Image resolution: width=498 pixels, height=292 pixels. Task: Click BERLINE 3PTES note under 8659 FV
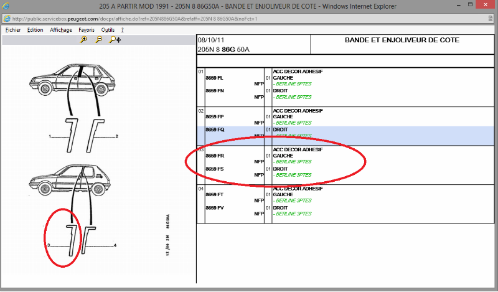click(x=293, y=214)
